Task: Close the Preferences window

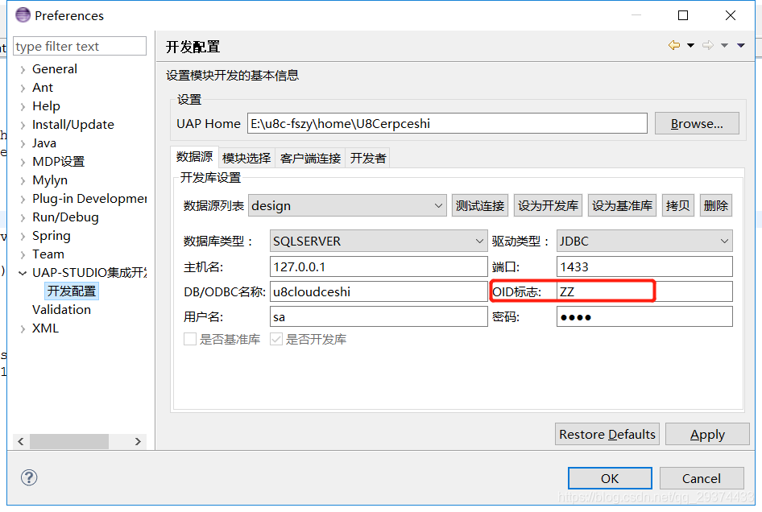Action: (x=731, y=15)
